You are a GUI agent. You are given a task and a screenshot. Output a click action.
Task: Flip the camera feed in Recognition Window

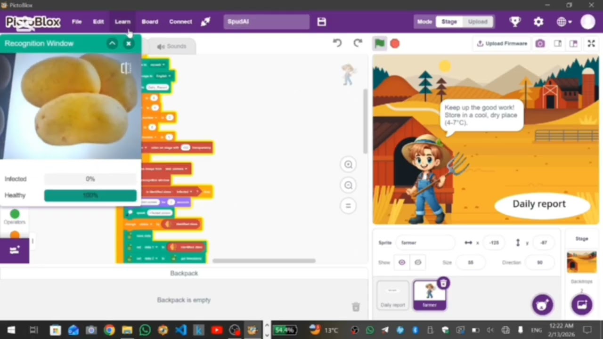(x=126, y=68)
